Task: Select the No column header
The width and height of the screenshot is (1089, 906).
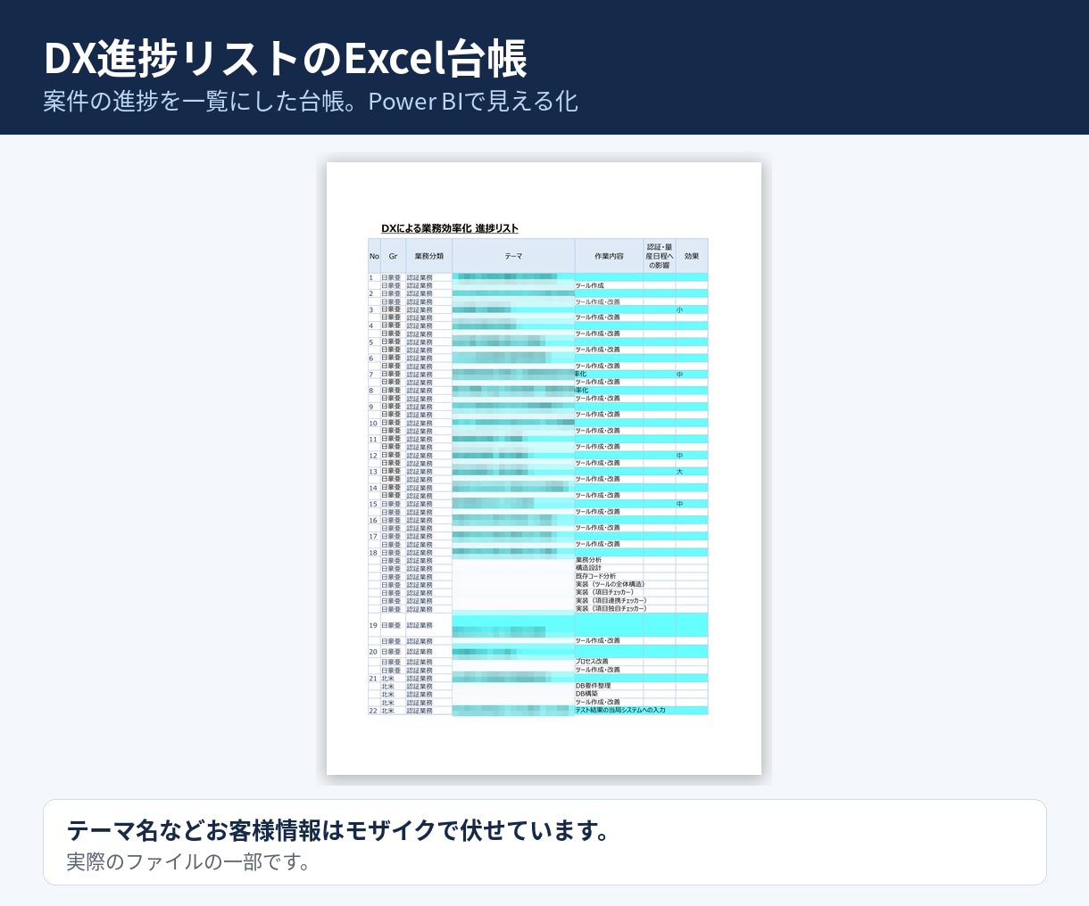Action: click(x=374, y=256)
